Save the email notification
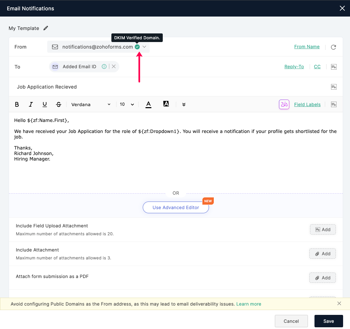This screenshot has height=329, width=350. pos(329,321)
